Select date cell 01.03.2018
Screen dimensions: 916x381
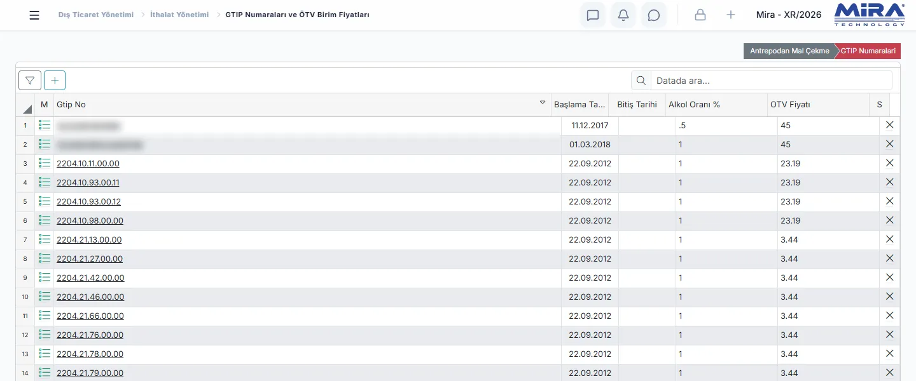pyautogui.click(x=590, y=145)
